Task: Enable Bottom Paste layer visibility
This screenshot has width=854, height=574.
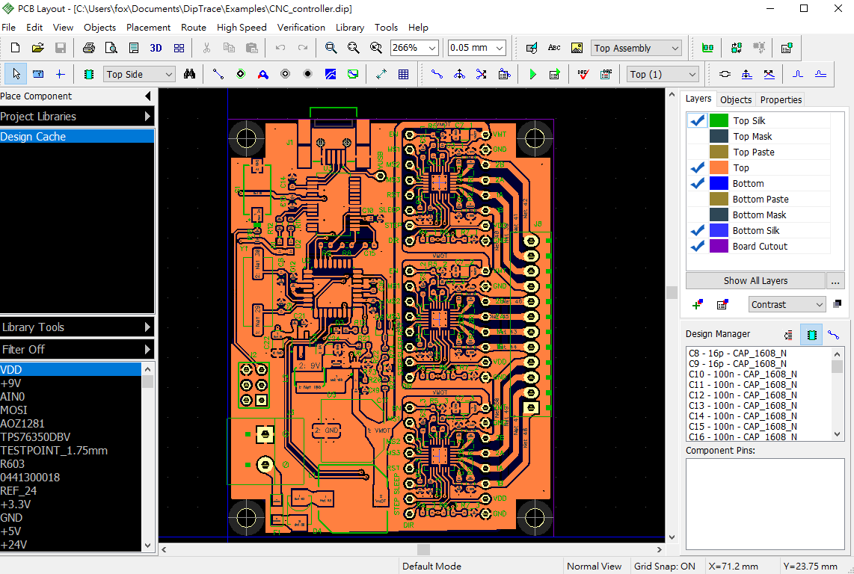Action: (698, 200)
